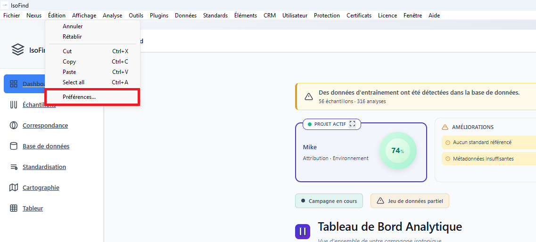536x242 pixels.
Task: Click the Échantillons test tubes icon
Action: tap(14, 105)
